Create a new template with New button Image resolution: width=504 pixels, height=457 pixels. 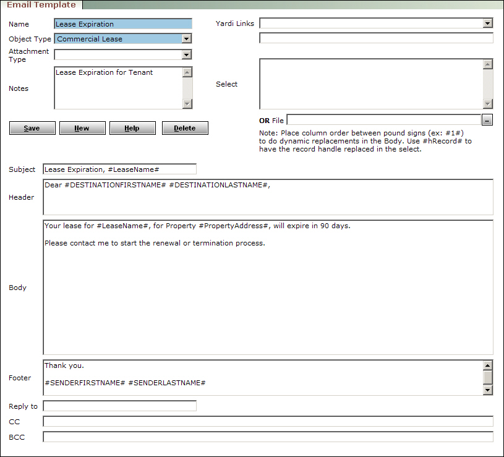82,127
